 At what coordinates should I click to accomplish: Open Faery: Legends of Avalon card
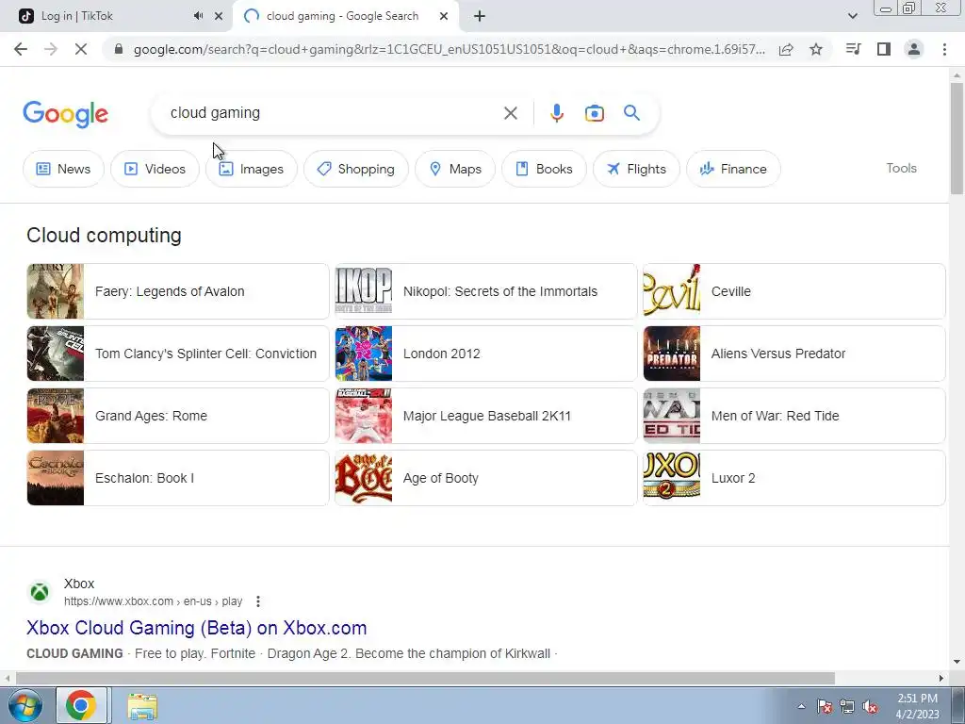tap(178, 292)
